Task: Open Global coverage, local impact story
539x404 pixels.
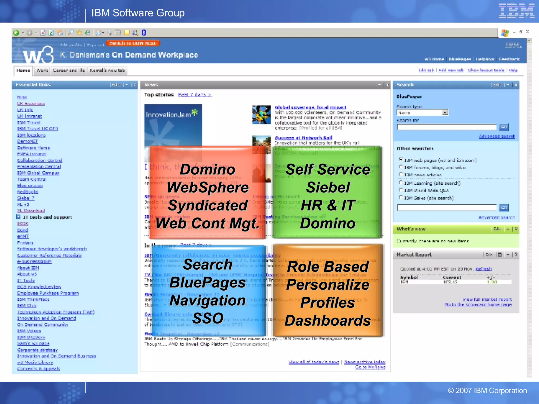Action: [311, 107]
